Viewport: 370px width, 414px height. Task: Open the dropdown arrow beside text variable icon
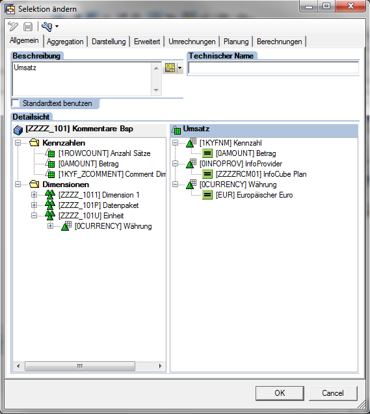(x=180, y=68)
